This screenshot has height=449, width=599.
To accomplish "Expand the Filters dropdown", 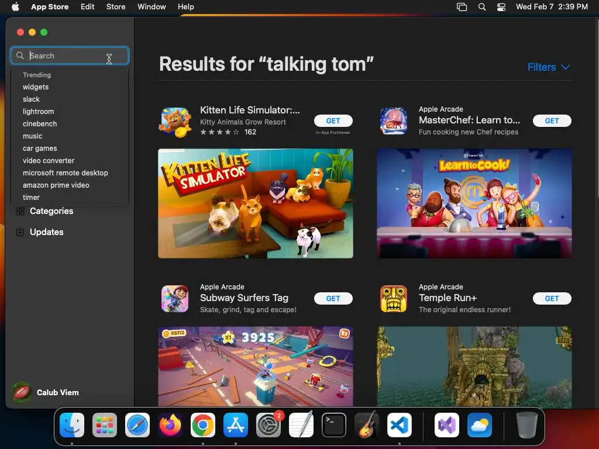I will 549,67.
